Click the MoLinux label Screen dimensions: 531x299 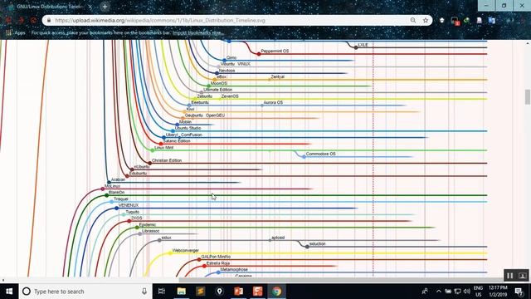[x=112, y=186]
